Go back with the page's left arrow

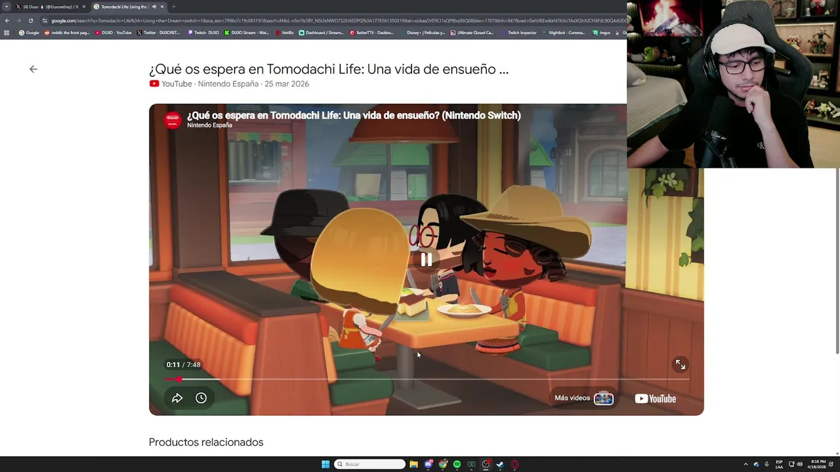click(33, 69)
